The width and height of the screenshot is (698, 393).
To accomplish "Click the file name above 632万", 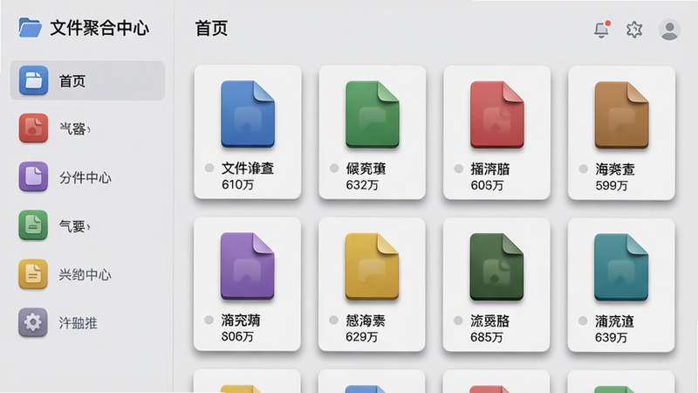I will pyautogui.click(x=366, y=169).
